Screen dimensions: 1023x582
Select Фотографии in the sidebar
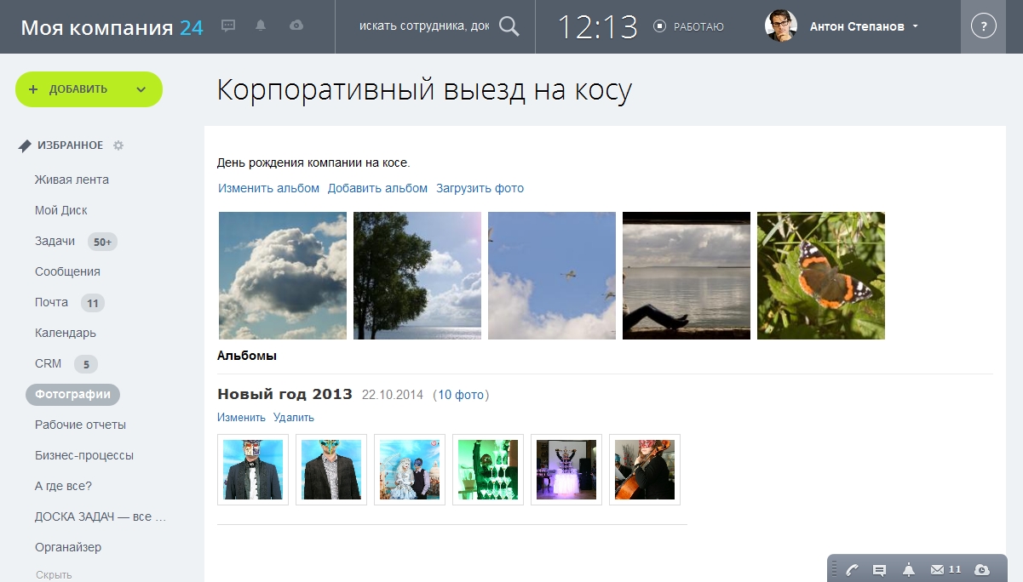73,394
